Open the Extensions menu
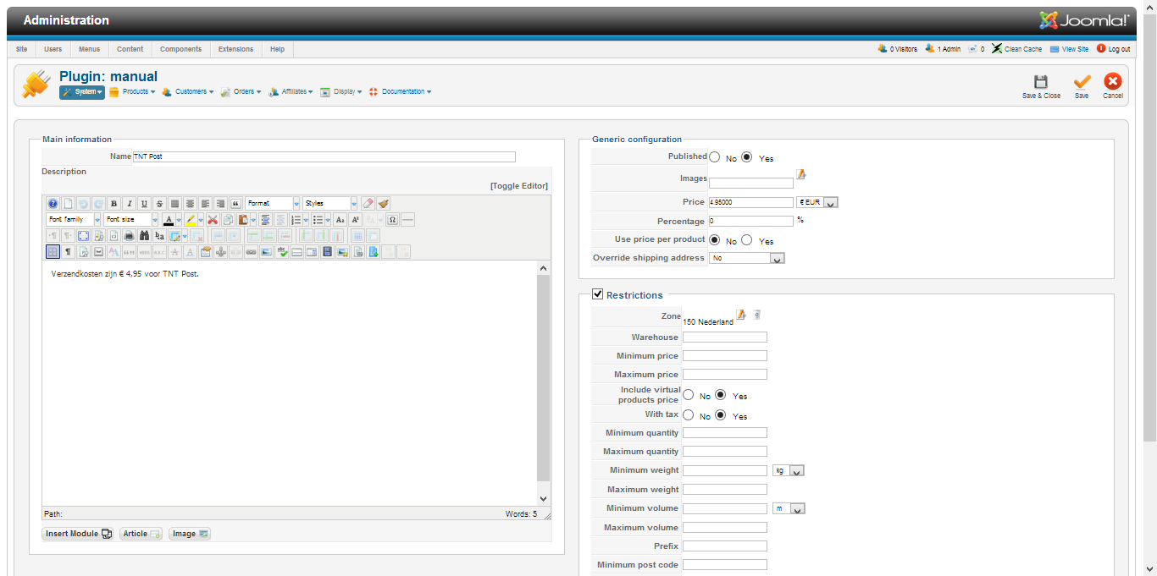This screenshot has height=576, width=1157. tap(235, 49)
